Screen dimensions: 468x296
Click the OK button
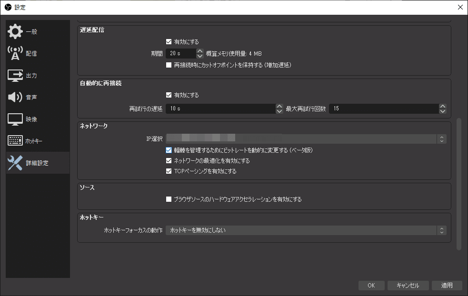coord(371,285)
